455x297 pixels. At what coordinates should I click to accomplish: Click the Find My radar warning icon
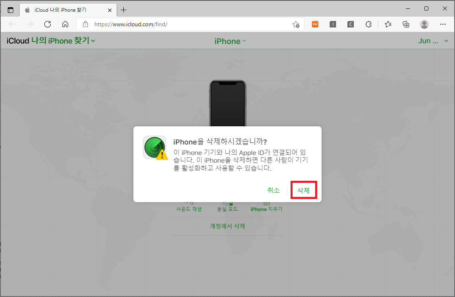(155, 148)
